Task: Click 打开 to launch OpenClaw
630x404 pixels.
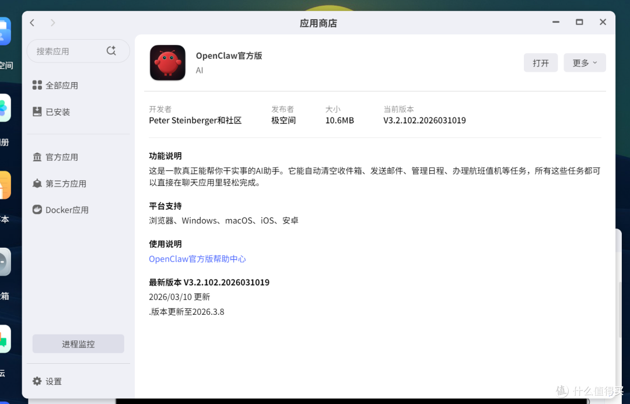Action: pos(541,62)
